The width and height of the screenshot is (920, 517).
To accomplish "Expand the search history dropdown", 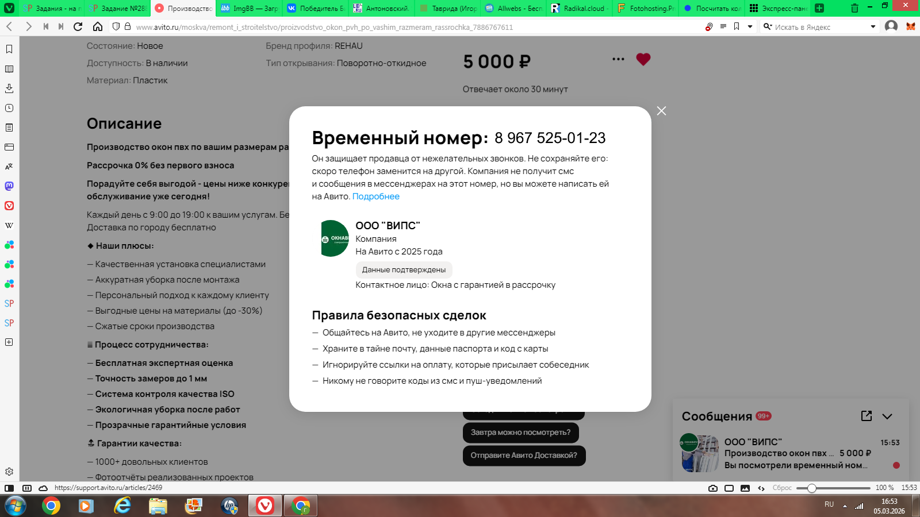I will 873,26.
